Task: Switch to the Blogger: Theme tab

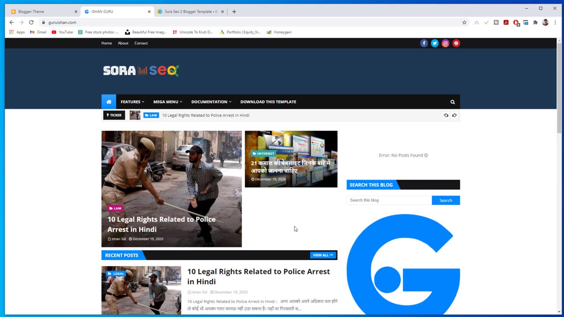Action: (43, 12)
